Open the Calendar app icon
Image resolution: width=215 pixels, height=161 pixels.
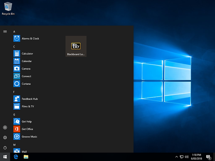coord(17,61)
